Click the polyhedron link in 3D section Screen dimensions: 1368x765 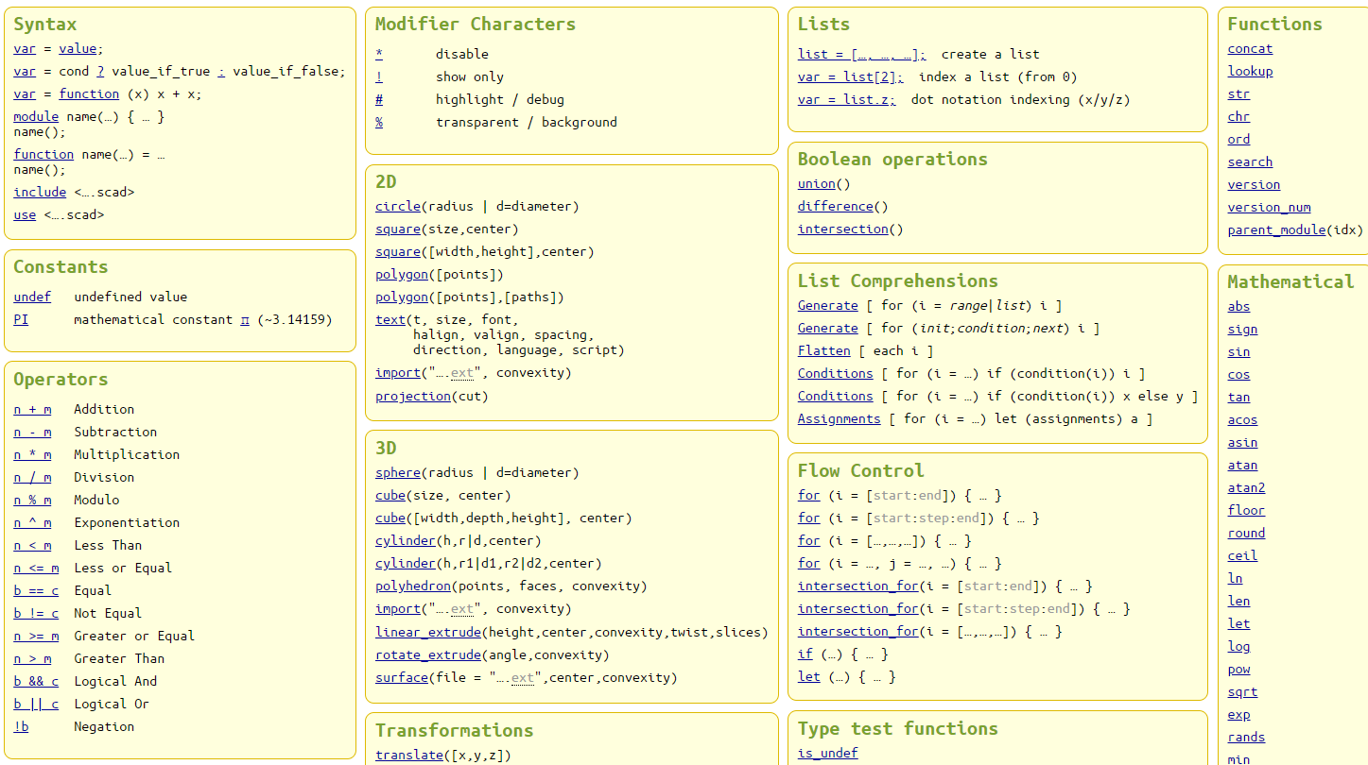coord(412,586)
